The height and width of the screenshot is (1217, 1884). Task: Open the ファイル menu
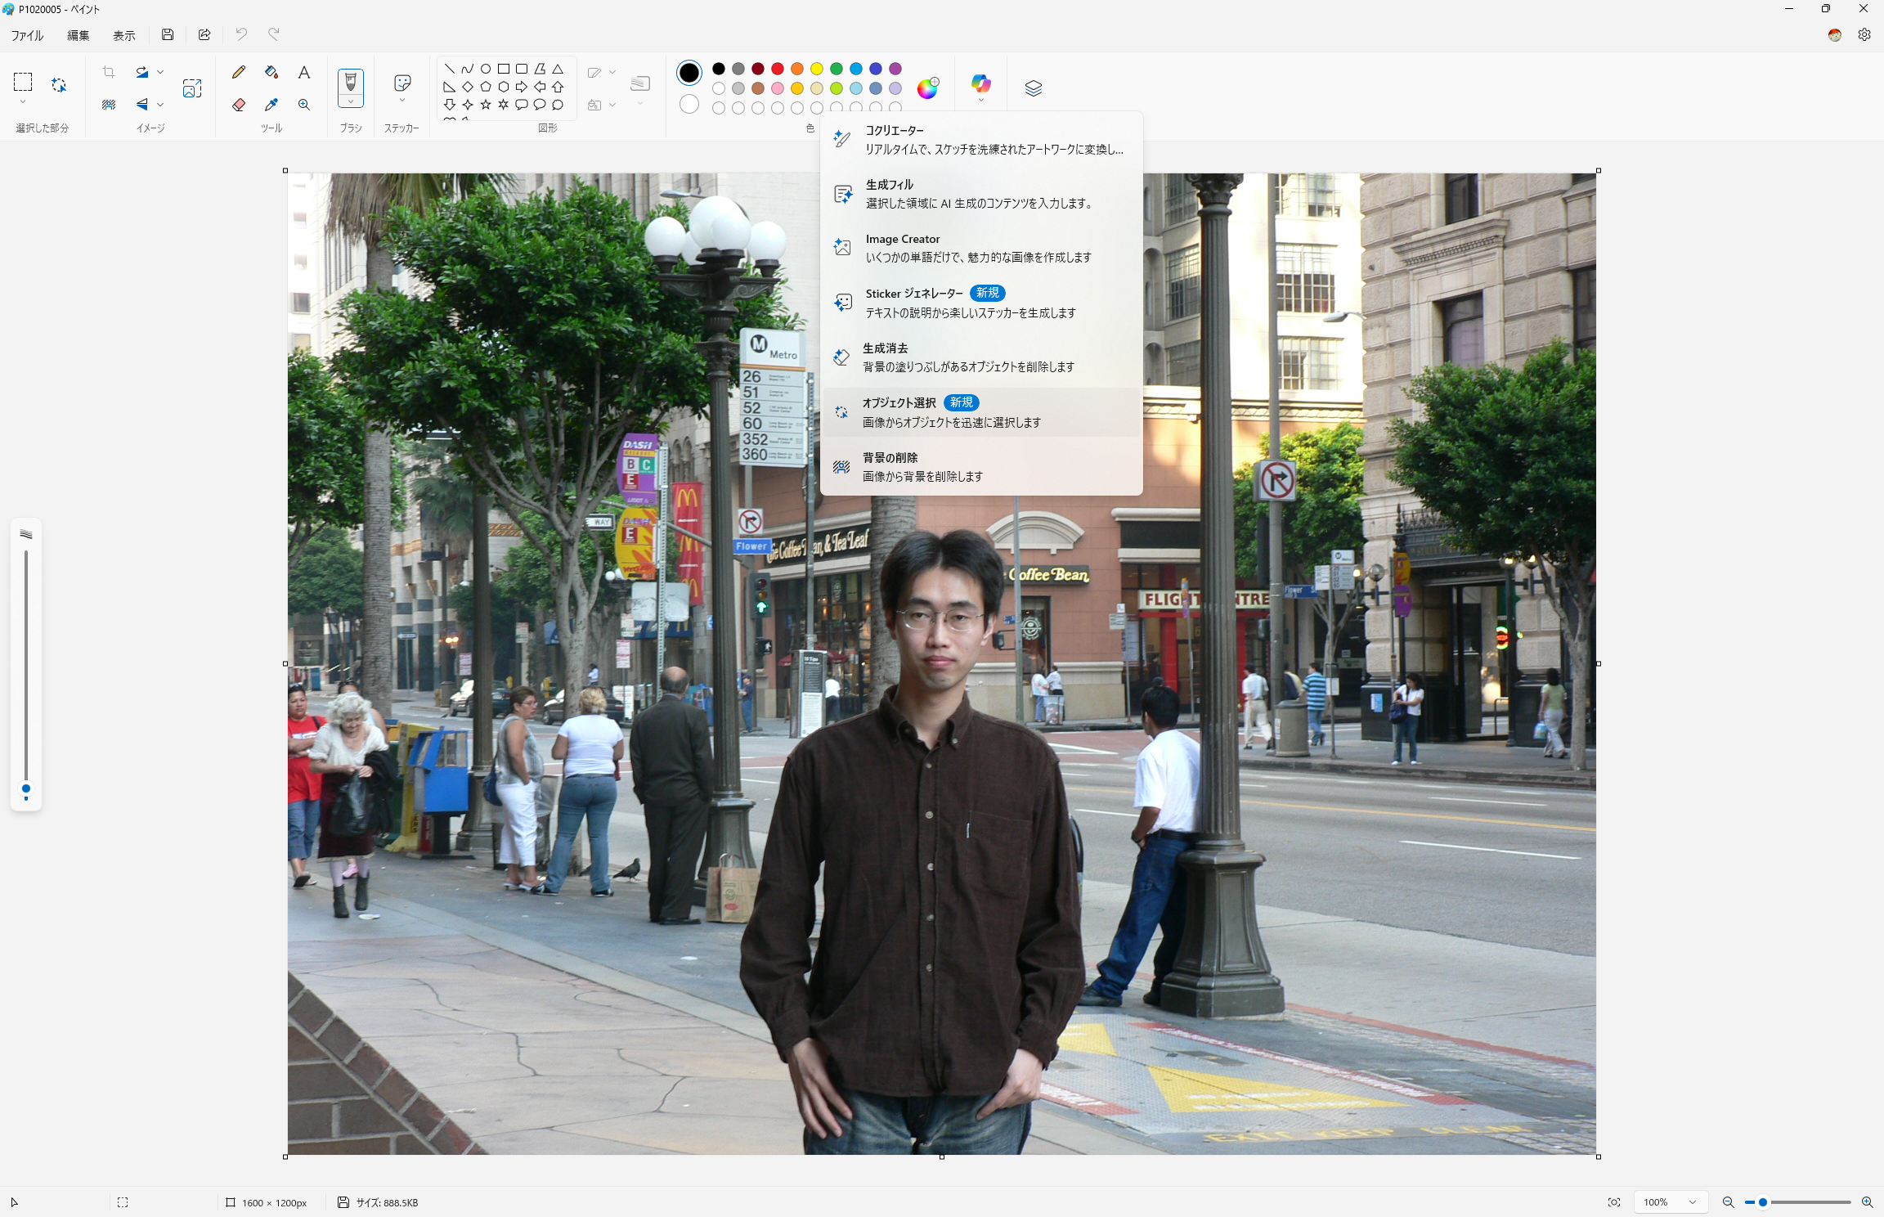coord(27,35)
